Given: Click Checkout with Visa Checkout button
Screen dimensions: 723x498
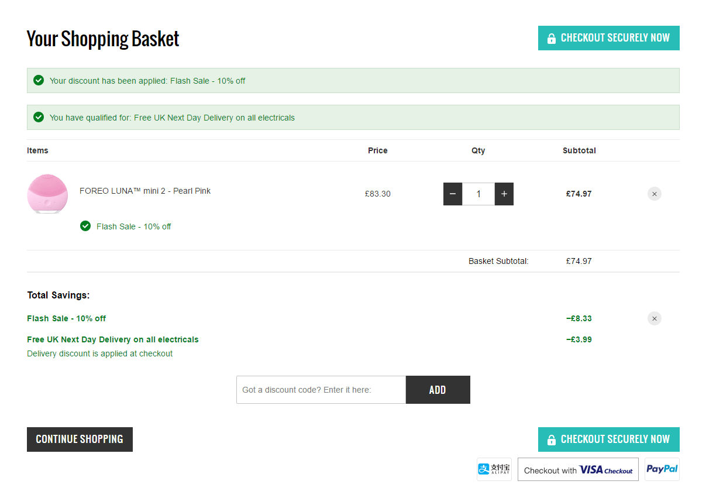Looking at the screenshot, I should [x=578, y=469].
